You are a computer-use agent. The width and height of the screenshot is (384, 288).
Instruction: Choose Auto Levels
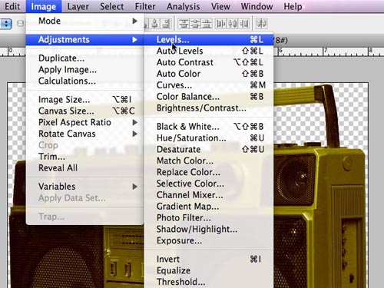click(209, 51)
